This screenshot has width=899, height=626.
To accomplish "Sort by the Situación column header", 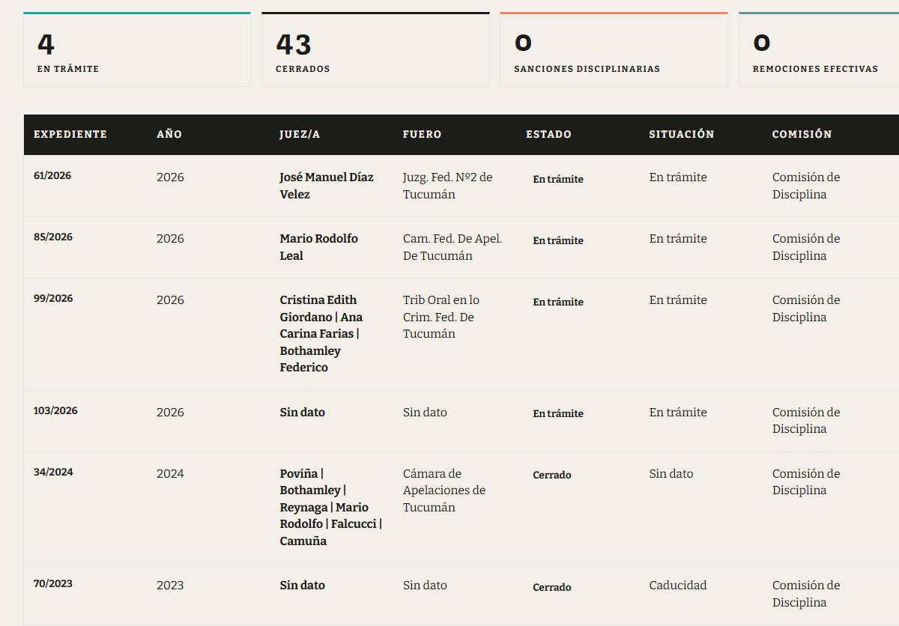I will pyautogui.click(x=682, y=135).
